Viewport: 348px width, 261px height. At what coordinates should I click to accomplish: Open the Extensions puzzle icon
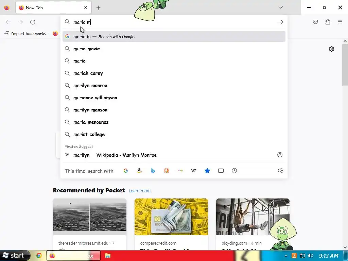[328, 22]
